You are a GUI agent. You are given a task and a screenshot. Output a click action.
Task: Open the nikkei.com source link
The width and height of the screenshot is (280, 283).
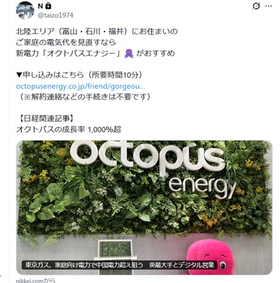(x=36, y=280)
